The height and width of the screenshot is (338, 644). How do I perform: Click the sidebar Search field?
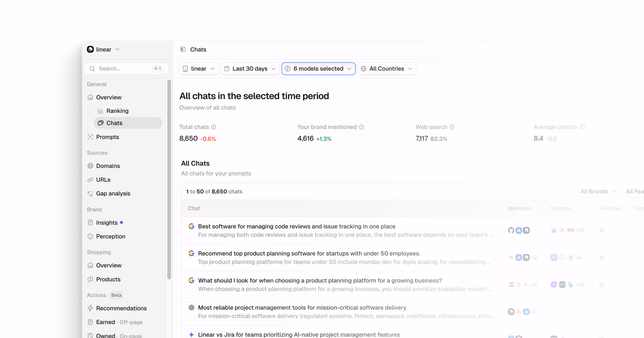click(x=126, y=69)
